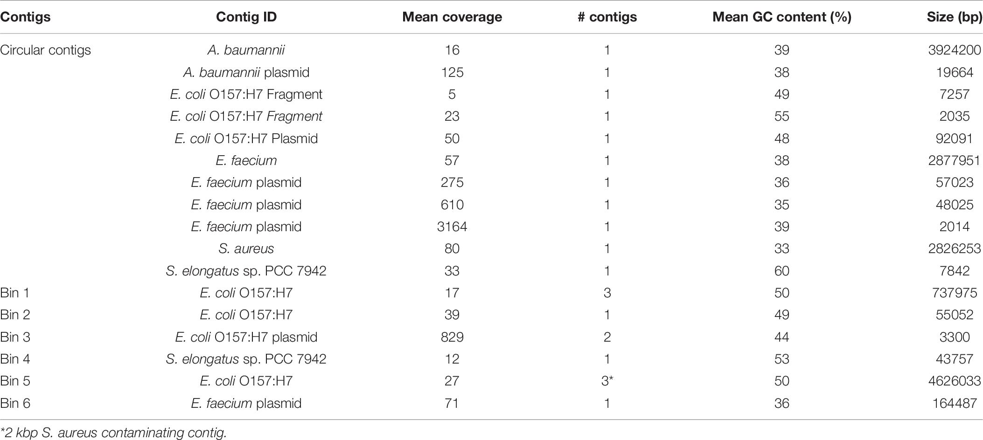
Task: Select the Bin 5 row label
Action: (15, 381)
